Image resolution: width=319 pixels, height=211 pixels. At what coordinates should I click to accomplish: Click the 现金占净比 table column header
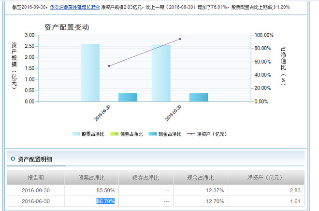[x=201, y=178]
